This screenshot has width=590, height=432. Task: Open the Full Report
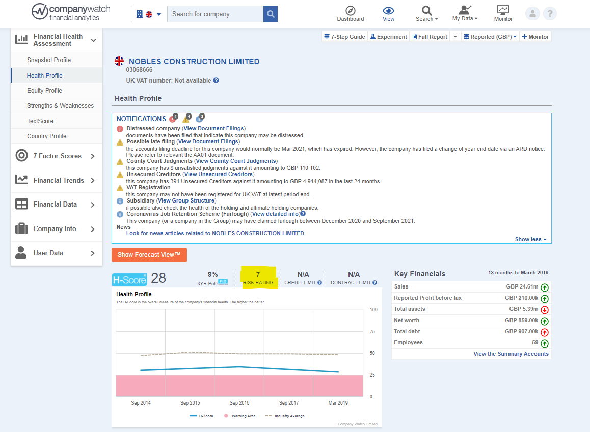tap(430, 37)
